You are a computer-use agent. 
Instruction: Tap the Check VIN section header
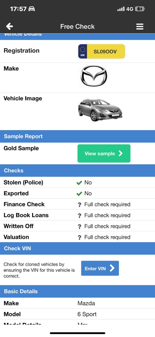coord(77,248)
